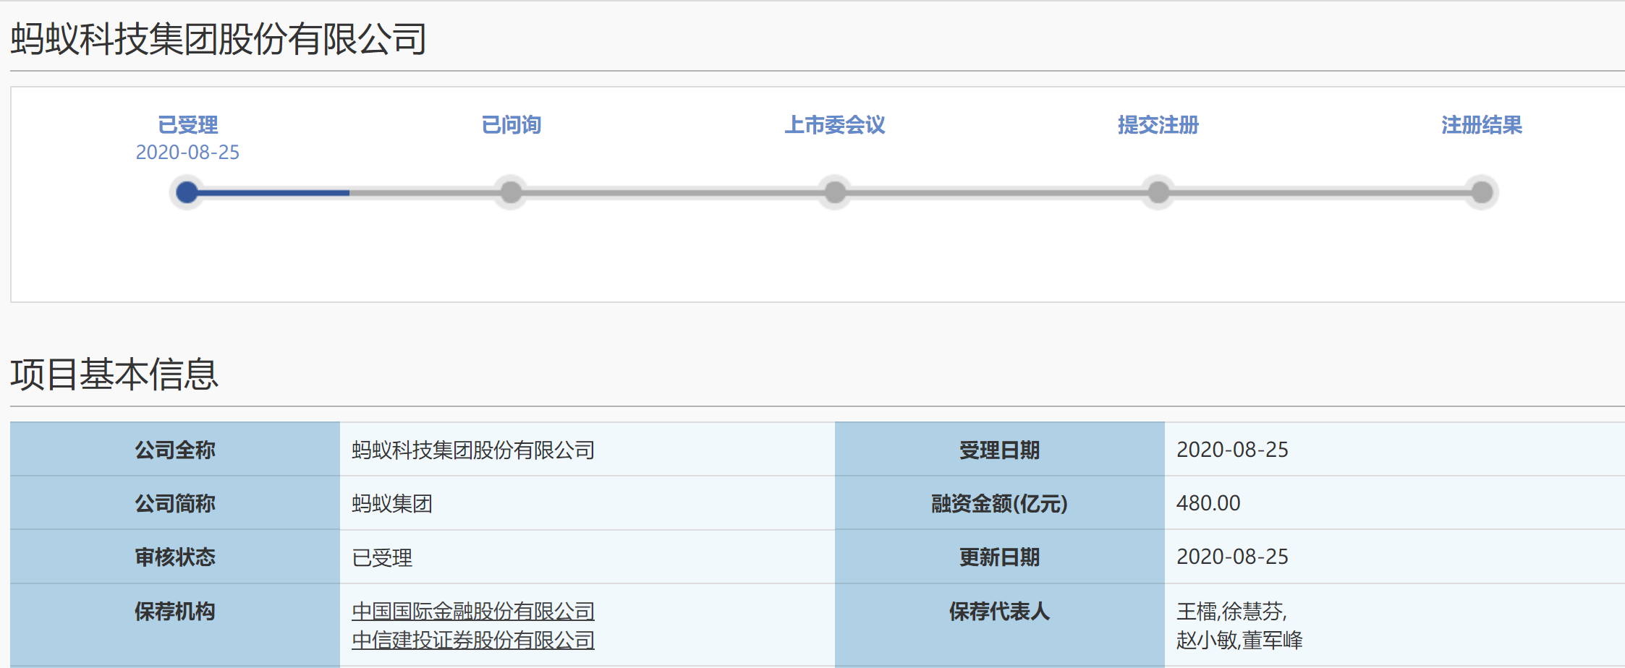Click the 已受理 progress step dot
Viewport: 1625px width, 668px height.
187,192
